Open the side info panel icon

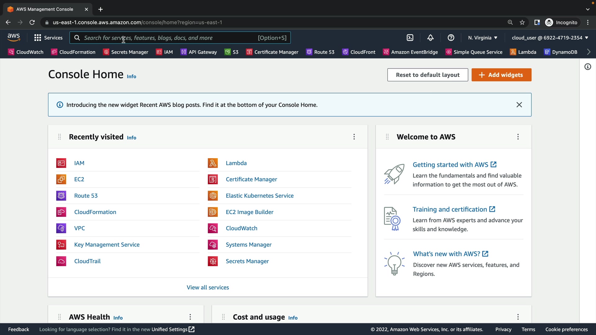[588, 67]
